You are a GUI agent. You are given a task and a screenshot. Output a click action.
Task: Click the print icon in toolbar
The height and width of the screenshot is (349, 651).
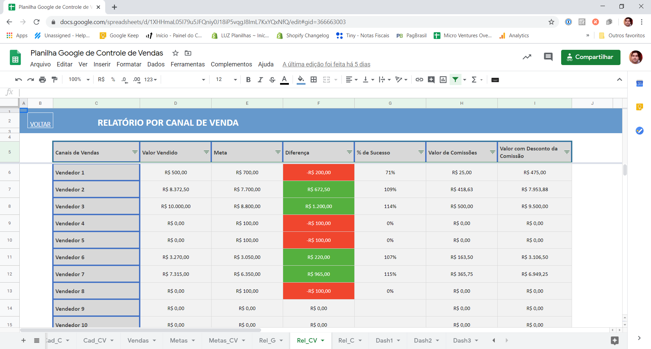[x=42, y=80]
